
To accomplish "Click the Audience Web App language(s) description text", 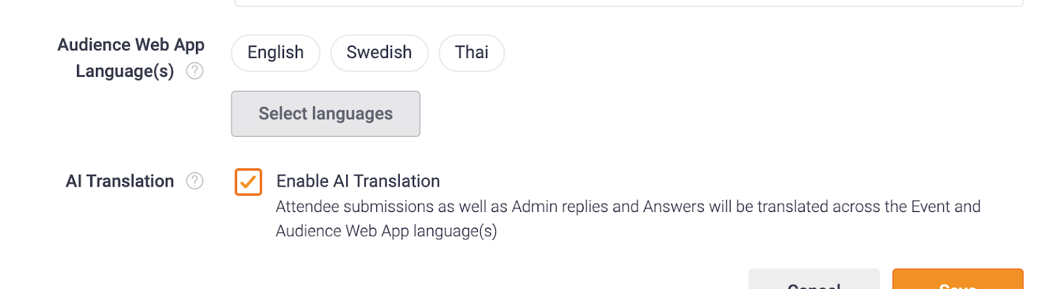I will (x=386, y=232).
